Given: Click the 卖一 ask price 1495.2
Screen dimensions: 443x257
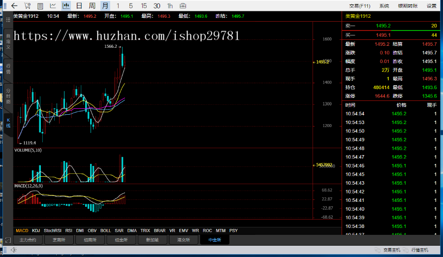Looking at the screenshot, I should coord(383,26).
